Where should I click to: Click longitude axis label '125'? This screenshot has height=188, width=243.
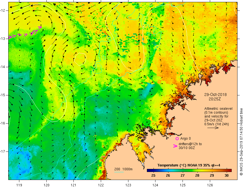(x=183, y=185)
